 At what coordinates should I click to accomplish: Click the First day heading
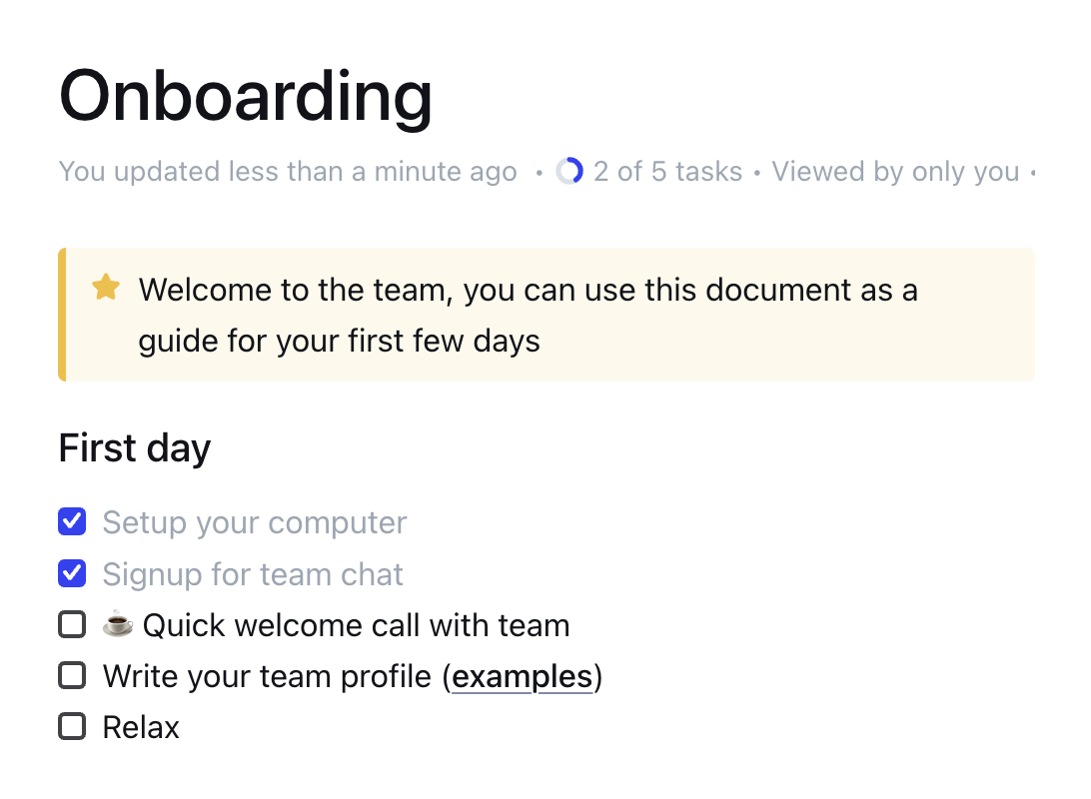[134, 447]
